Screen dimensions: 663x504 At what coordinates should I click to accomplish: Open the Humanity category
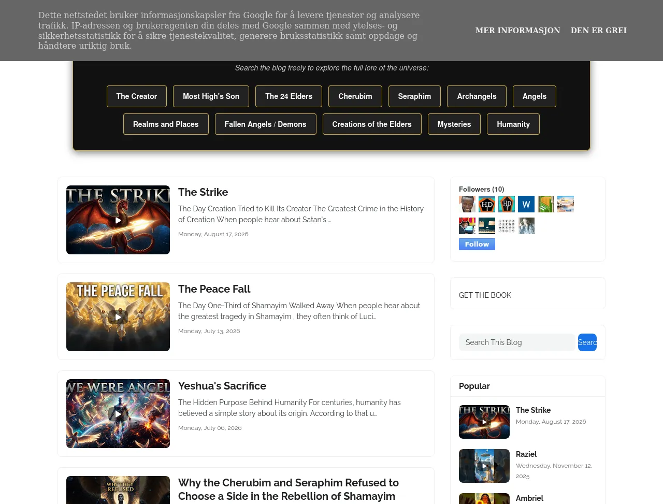(513, 124)
